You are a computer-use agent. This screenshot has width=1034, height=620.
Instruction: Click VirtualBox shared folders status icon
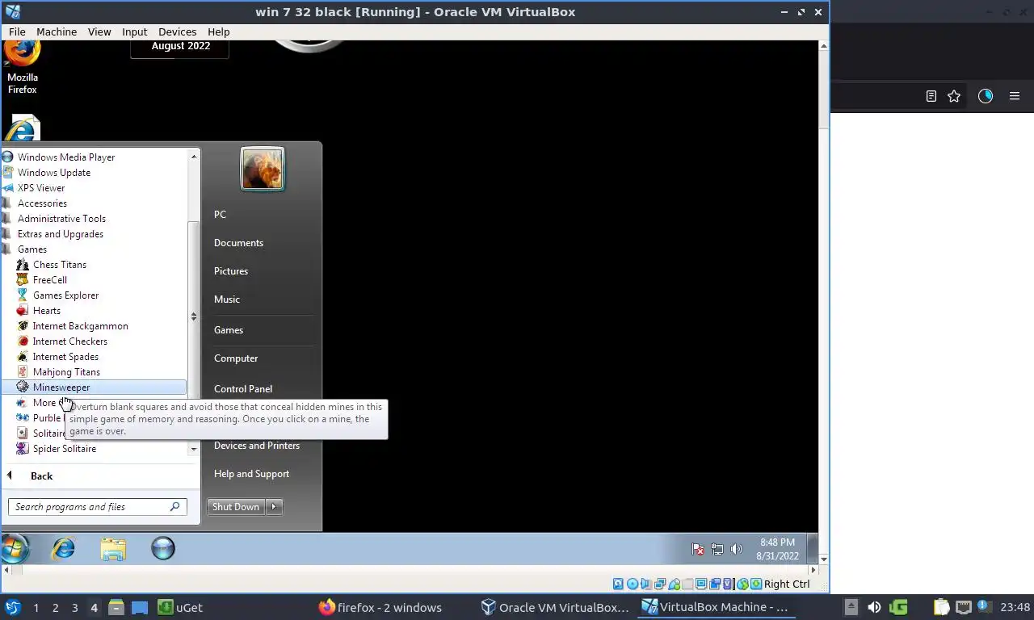tap(687, 584)
